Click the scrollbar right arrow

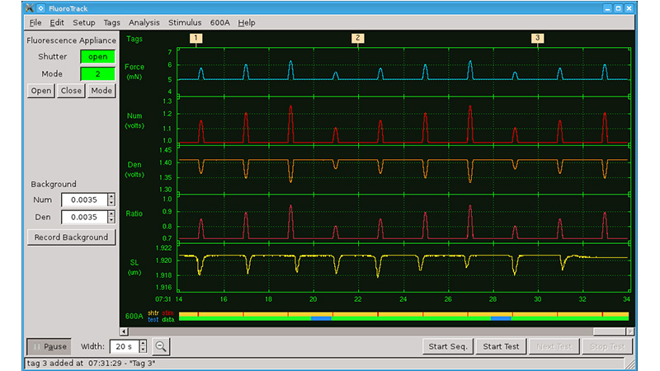click(630, 331)
